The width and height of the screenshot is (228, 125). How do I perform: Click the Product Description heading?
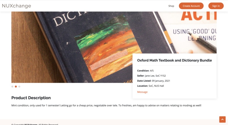pyautogui.click(x=31, y=98)
